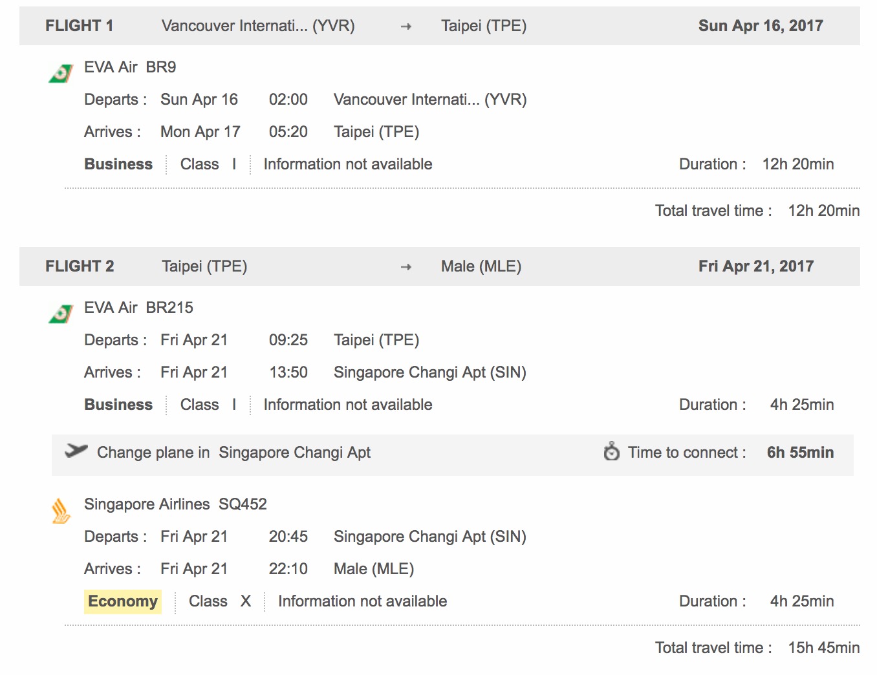Screen dimensions: 877x675
Task: Click the arrival time 05:20
Action: pyautogui.click(x=288, y=132)
